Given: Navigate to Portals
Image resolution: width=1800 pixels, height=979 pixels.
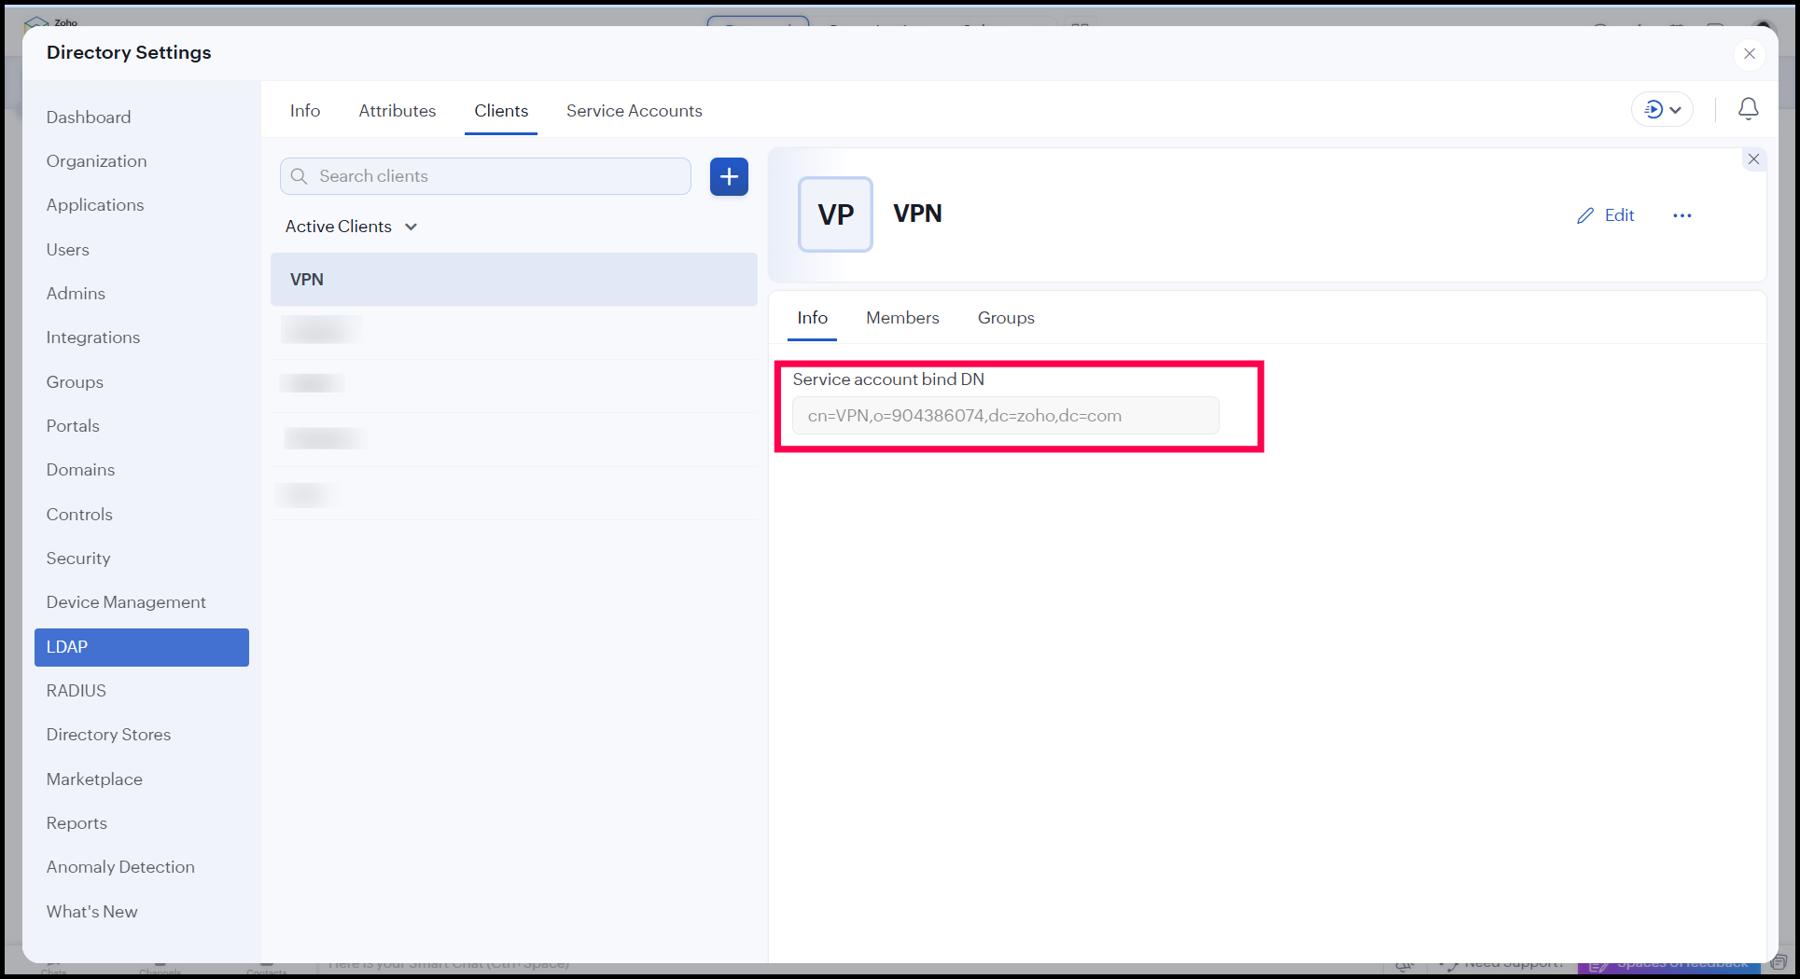Looking at the screenshot, I should [x=73, y=426].
